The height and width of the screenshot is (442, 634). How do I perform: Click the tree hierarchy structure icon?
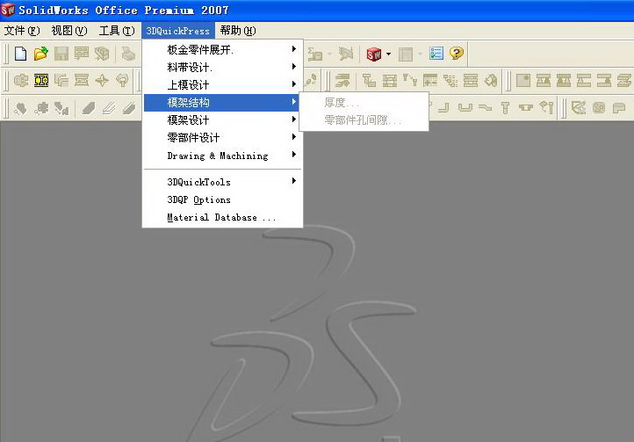point(450,81)
